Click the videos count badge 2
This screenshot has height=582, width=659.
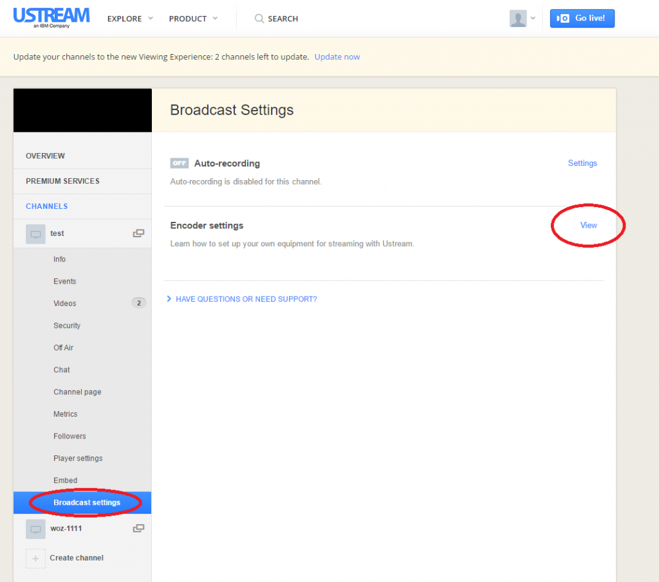pyautogui.click(x=139, y=303)
